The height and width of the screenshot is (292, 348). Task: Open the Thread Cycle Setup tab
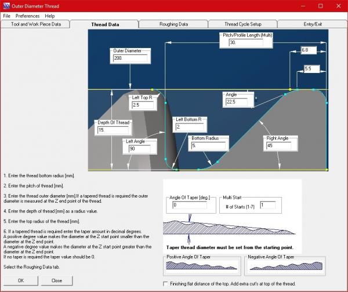tap(242, 24)
